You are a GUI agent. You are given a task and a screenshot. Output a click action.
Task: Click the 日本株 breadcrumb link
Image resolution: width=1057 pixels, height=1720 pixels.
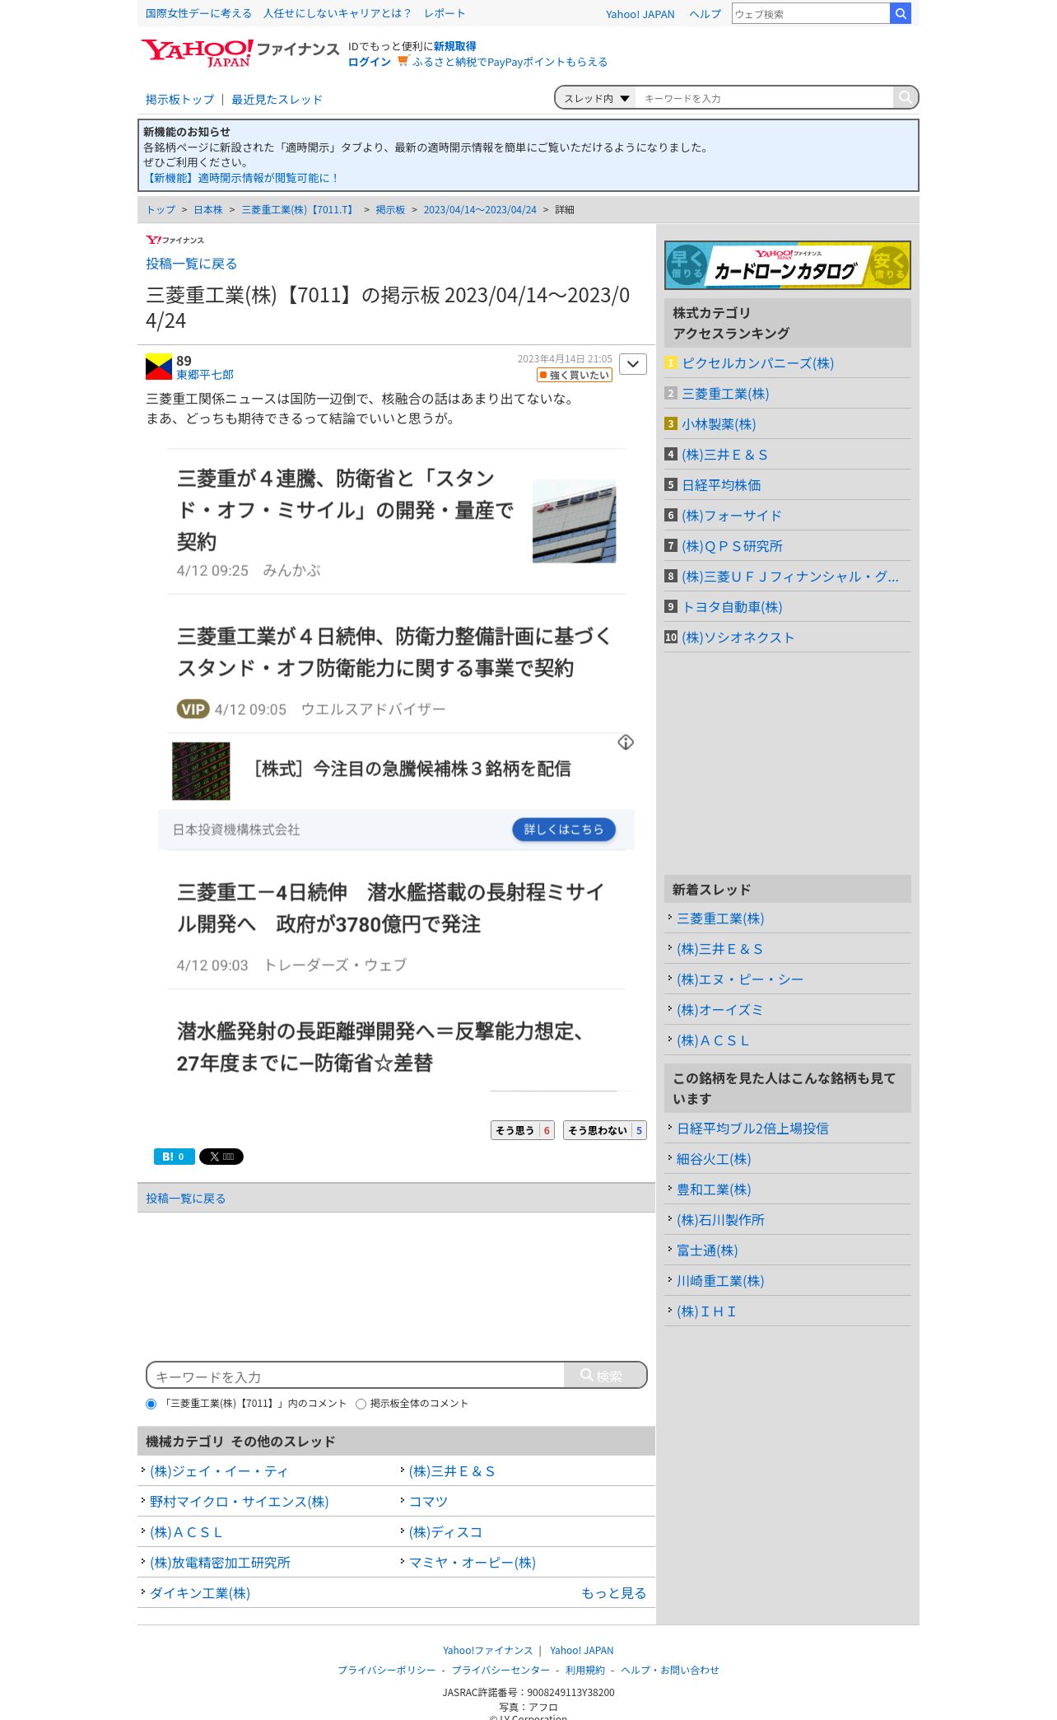tap(208, 210)
